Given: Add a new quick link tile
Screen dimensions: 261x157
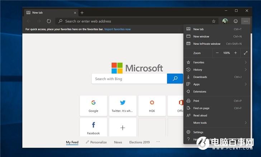Looking at the screenshot, I should click(123, 127).
